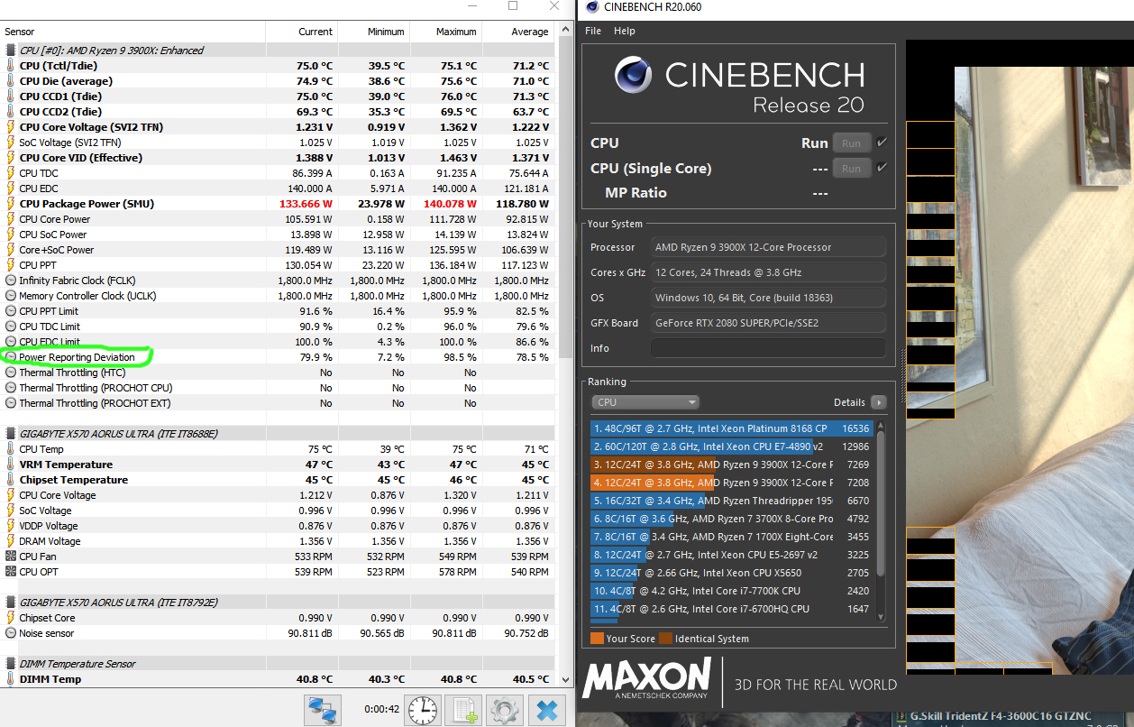Close sensors with the blue X icon
This screenshot has width=1134, height=727.
click(x=546, y=710)
